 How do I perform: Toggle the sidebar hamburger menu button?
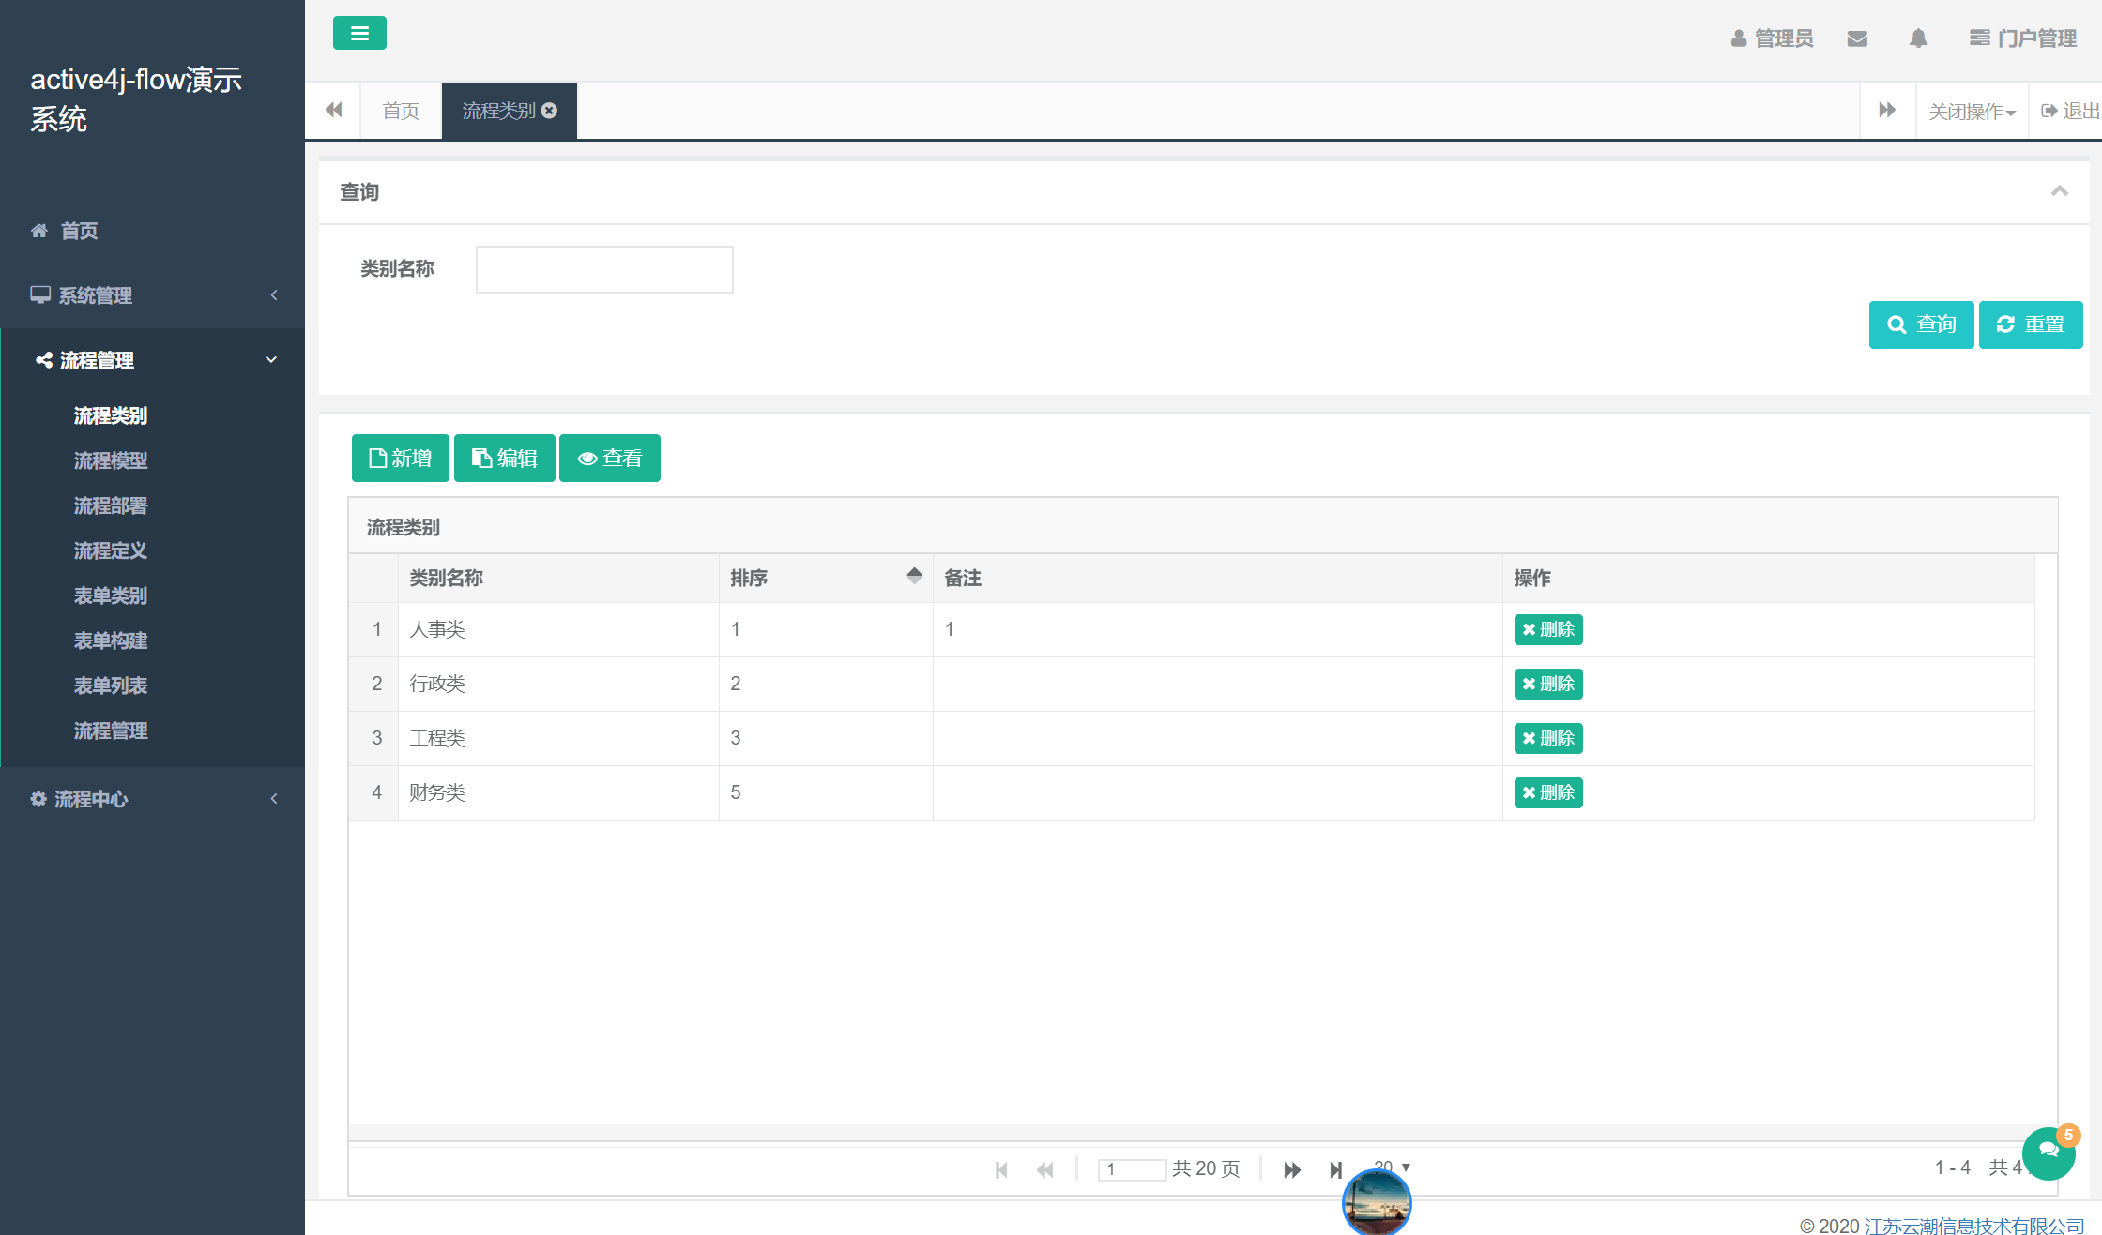tap(359, 34)
